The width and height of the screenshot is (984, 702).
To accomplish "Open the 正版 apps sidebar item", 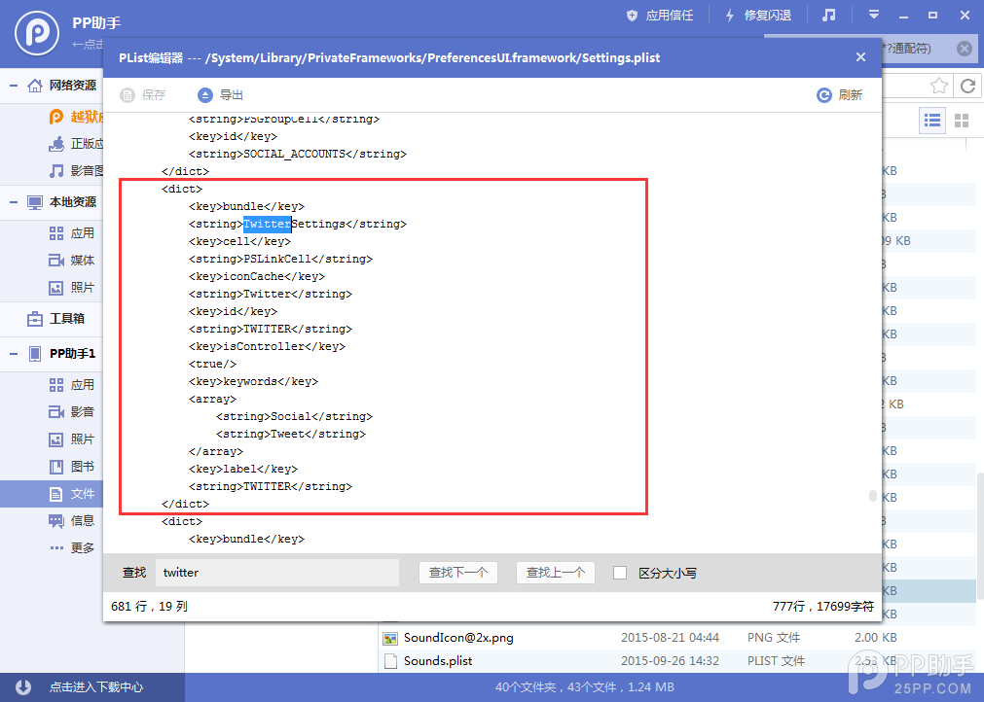I will pos(76,144).
